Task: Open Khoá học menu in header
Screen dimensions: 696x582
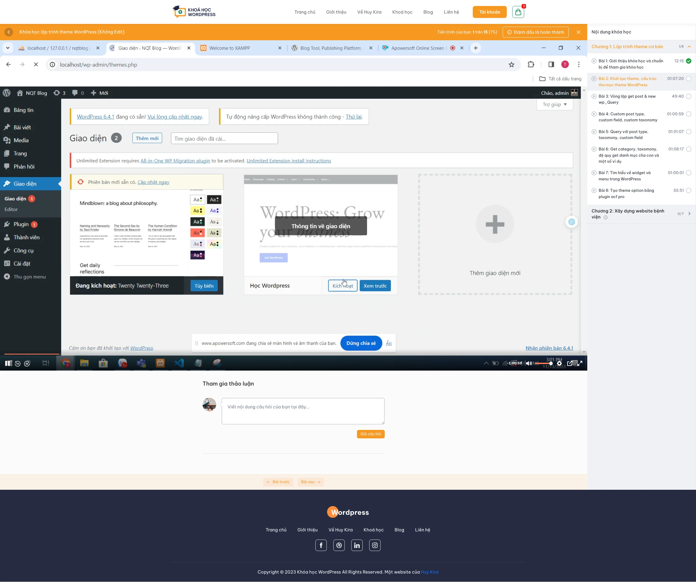Action: (402, 12)
